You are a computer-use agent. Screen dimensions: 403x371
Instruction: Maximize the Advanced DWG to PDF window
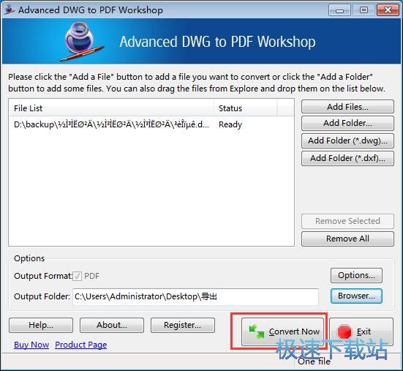click(364, 10)
